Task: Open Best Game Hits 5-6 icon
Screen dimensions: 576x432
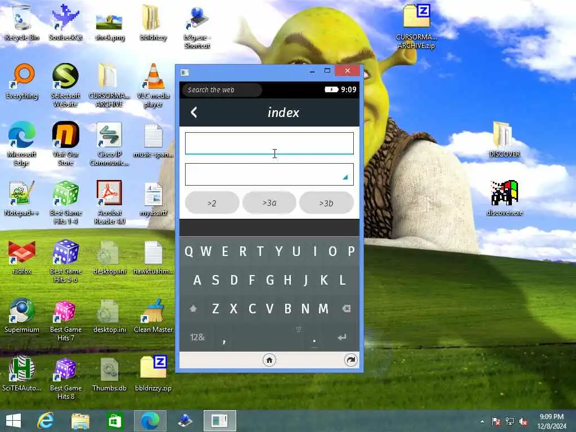Action: pos(66,260)
